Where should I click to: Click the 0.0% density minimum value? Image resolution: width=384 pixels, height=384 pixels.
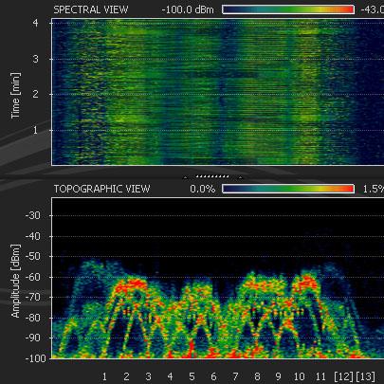[x=203, y=189]
